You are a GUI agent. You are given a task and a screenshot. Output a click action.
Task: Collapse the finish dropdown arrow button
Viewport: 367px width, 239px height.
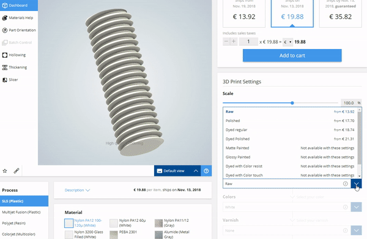tap(356, 184)
